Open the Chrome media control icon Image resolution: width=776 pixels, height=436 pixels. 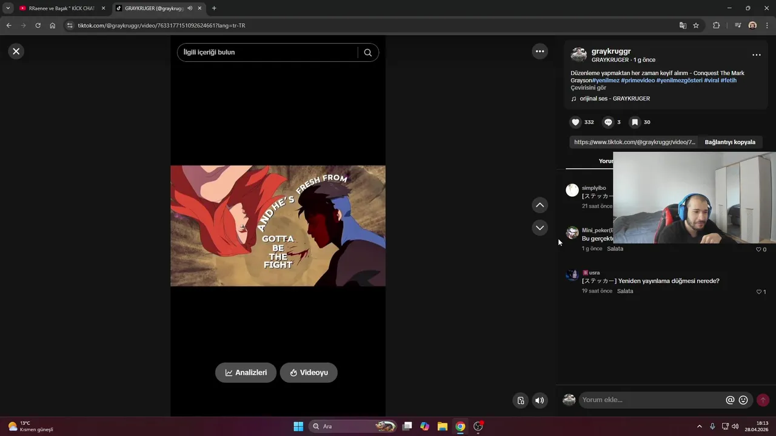[738, 25]
